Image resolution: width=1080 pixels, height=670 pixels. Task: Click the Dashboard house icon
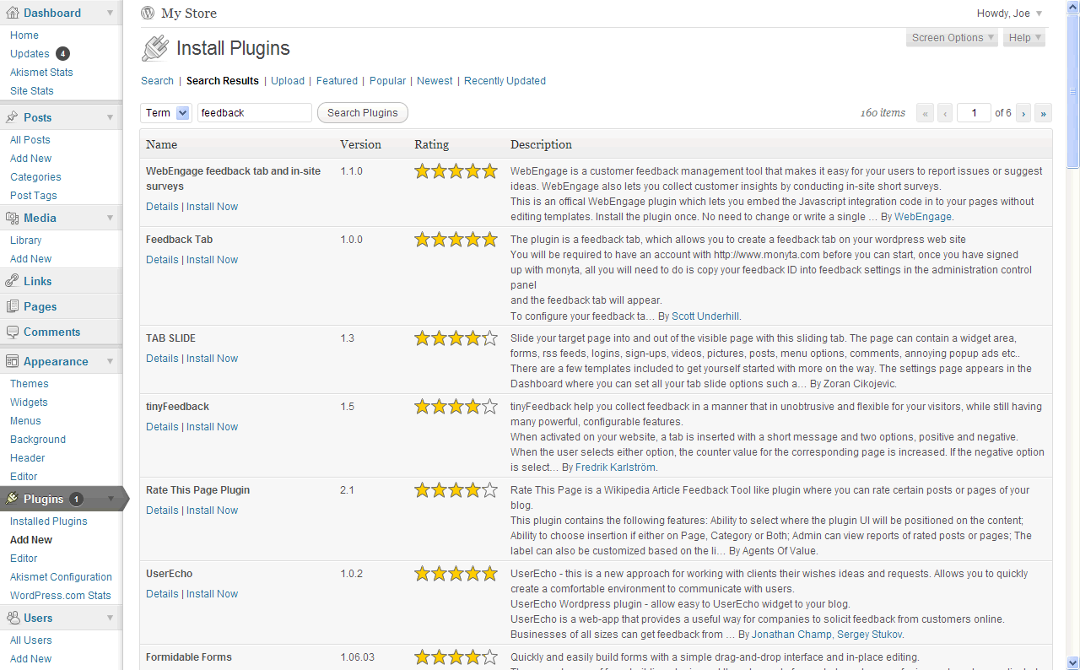click(12, 13)
